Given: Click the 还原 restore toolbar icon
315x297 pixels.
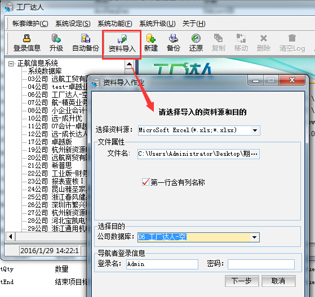Looking at the screenshot, I should [x=196, y=43].
